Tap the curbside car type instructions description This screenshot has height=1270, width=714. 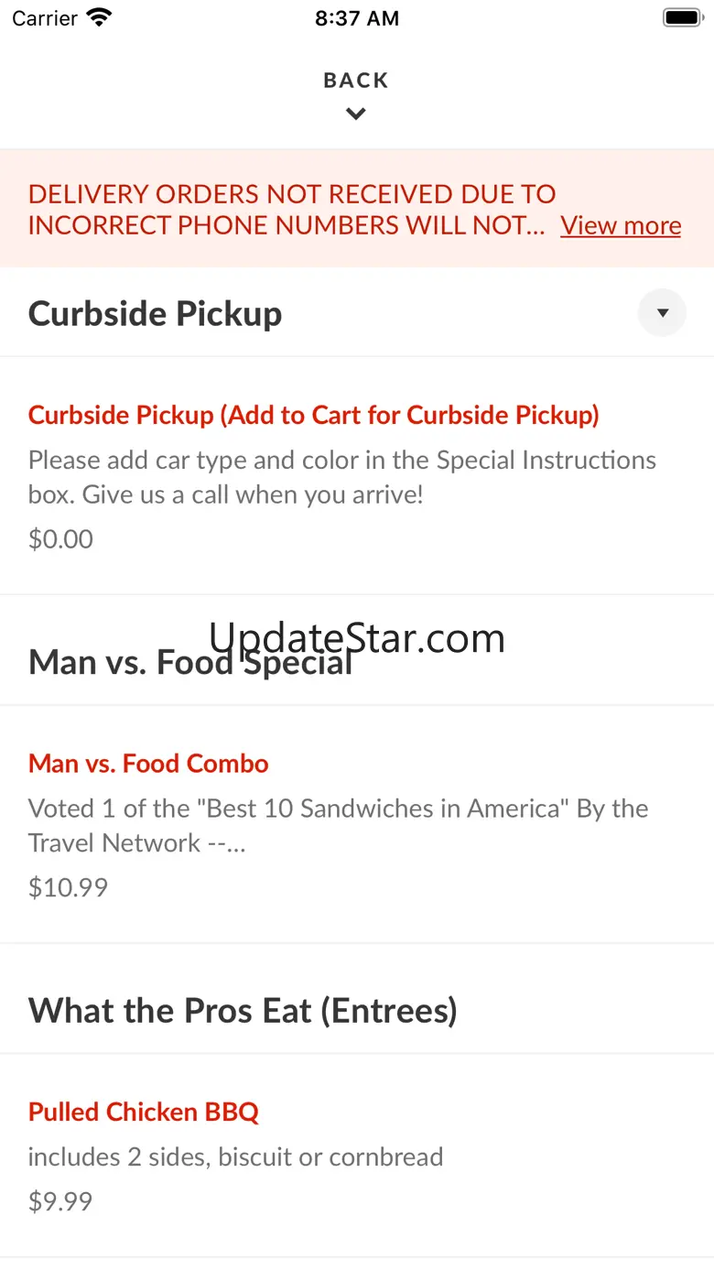click(342, 477)
